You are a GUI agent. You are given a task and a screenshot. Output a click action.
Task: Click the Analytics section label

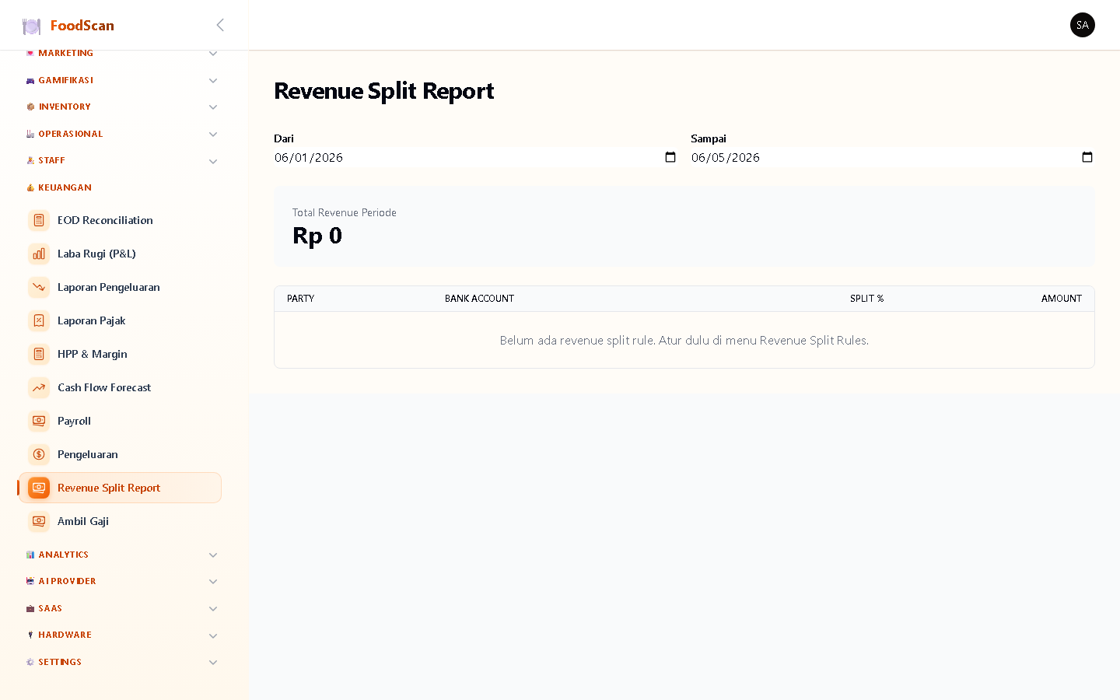pyautogui.click(x=63, y=555)
